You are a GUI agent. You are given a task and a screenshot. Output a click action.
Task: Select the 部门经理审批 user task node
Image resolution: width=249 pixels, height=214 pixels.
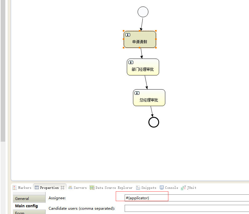143,67
